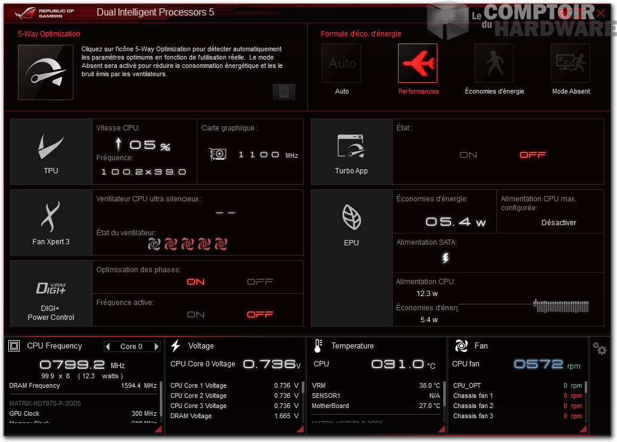Expand the Temperature panel corner arrow

point(442,429)
